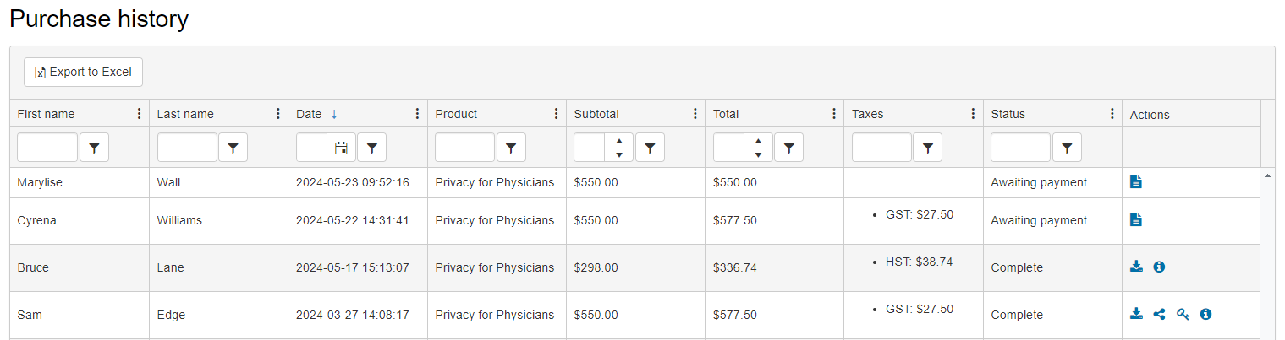The image size is (1285, 340).
Task: Open the document icon for Cyrena Williams
Action: pos(1136,220)
